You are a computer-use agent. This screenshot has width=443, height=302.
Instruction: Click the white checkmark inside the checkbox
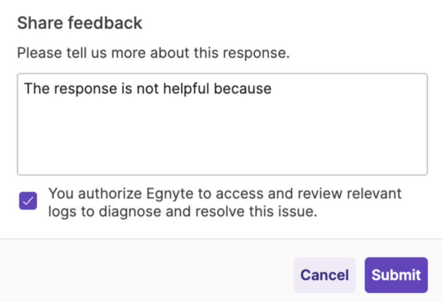[x=27, y=201]
